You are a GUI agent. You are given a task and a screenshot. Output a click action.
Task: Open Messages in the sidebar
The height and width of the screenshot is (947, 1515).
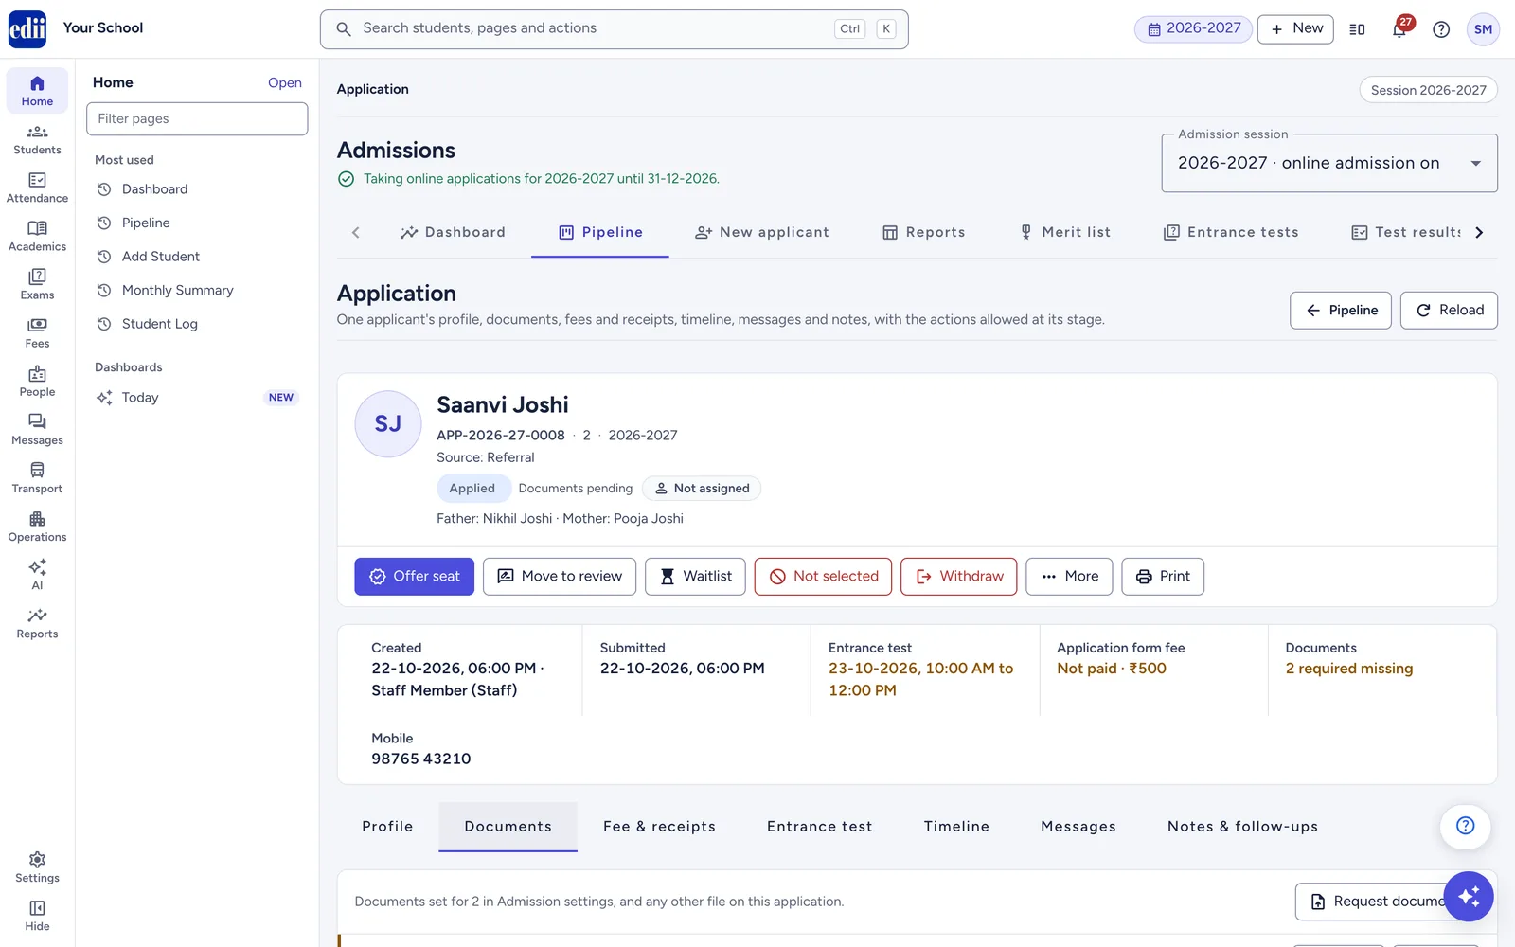37,429
